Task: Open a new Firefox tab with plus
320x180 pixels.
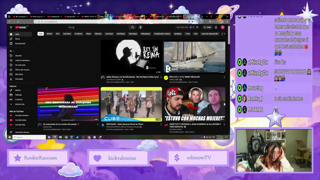Action: [x=202, y=17]
